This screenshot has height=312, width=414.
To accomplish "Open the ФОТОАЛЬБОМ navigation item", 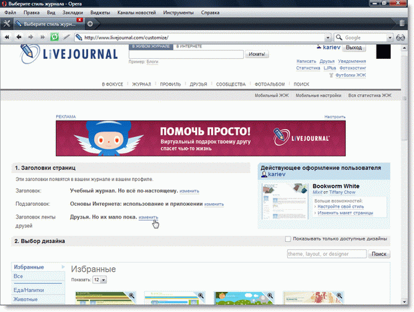I will [x=270, y=84].
